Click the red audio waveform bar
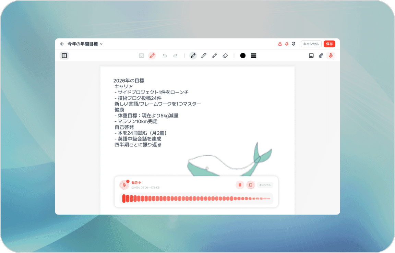 coord(196,198)
